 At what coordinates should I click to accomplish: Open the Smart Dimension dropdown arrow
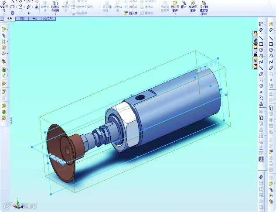[4, 14]
